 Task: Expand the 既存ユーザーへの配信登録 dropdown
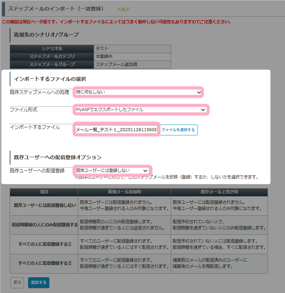click(112, 170)
